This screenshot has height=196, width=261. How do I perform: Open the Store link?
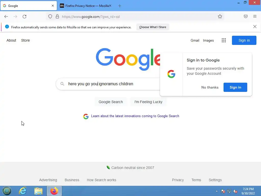coord(25,40)
